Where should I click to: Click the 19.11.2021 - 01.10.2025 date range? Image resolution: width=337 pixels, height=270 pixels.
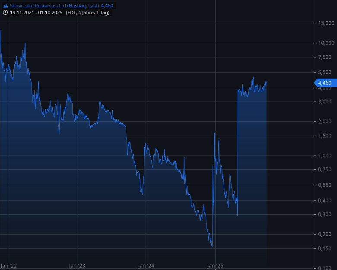(x=37, y=13)
